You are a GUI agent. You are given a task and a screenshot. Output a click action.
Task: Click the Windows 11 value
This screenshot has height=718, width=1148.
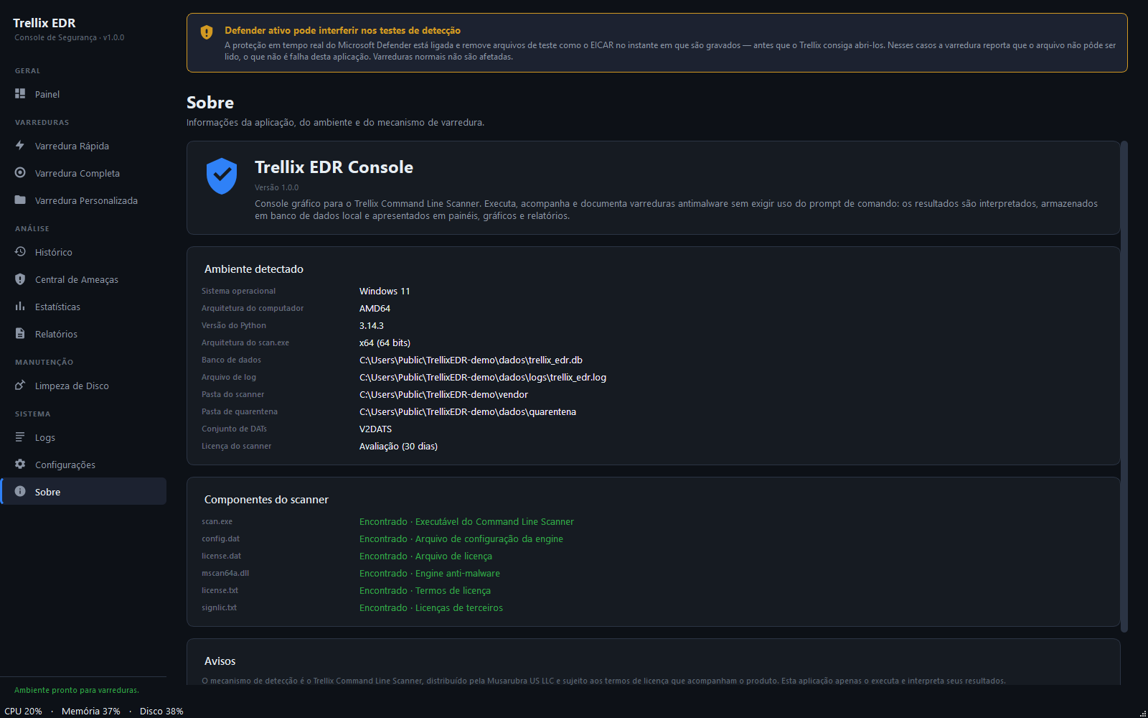pyautogui.click(x=385, y=291)
